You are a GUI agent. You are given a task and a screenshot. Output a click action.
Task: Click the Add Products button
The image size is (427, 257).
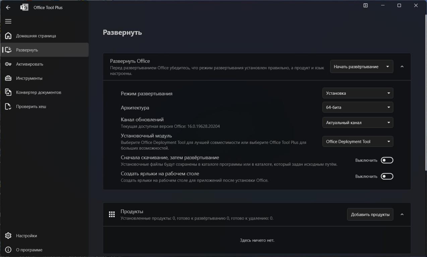click(370, 215)
